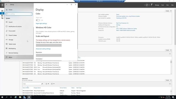
Task: Click the About info icon
Action: click(7, 57)
